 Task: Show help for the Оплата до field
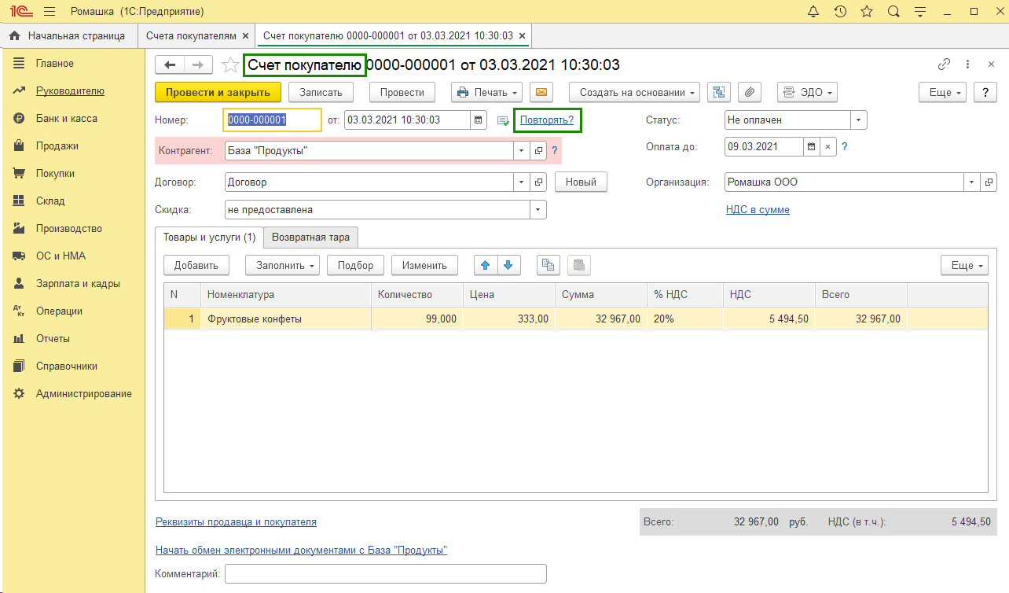pyautogui.click(x=845, y=146)
